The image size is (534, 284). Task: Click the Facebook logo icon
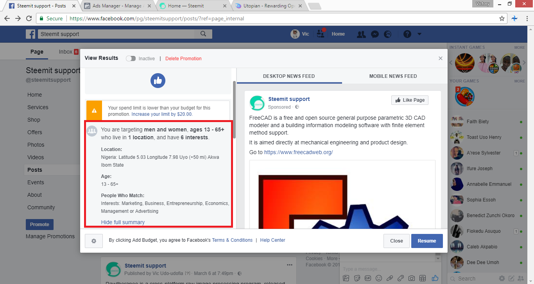[30, 34]
